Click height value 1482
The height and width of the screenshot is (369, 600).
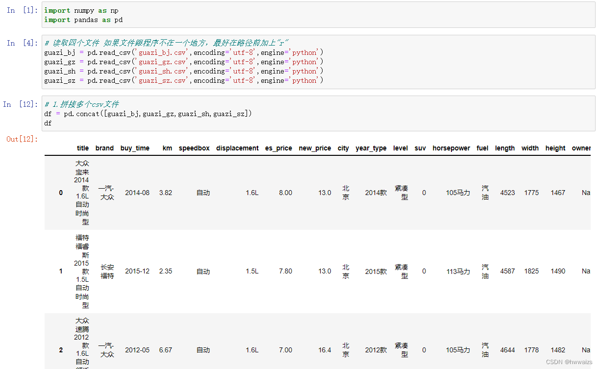pos(558,350)
